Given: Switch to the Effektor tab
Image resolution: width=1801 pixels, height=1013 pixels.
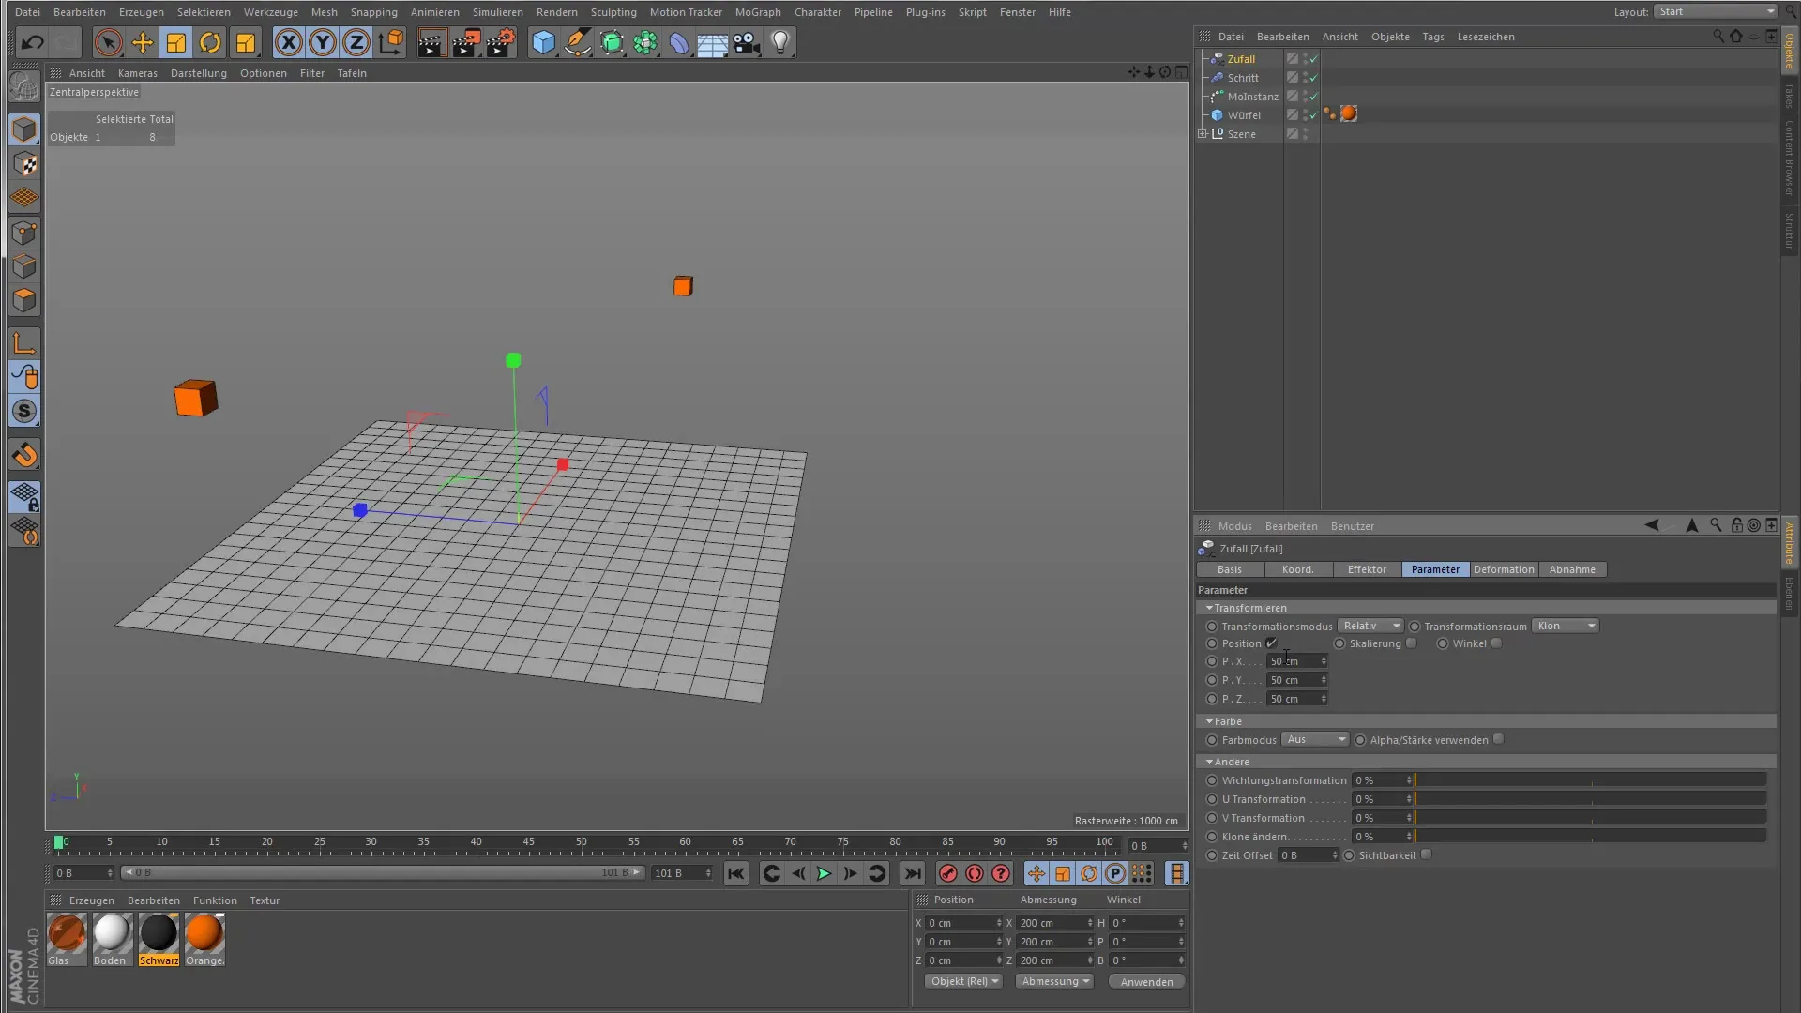Looking at the screenshot, I should (x=1367, y=569).
